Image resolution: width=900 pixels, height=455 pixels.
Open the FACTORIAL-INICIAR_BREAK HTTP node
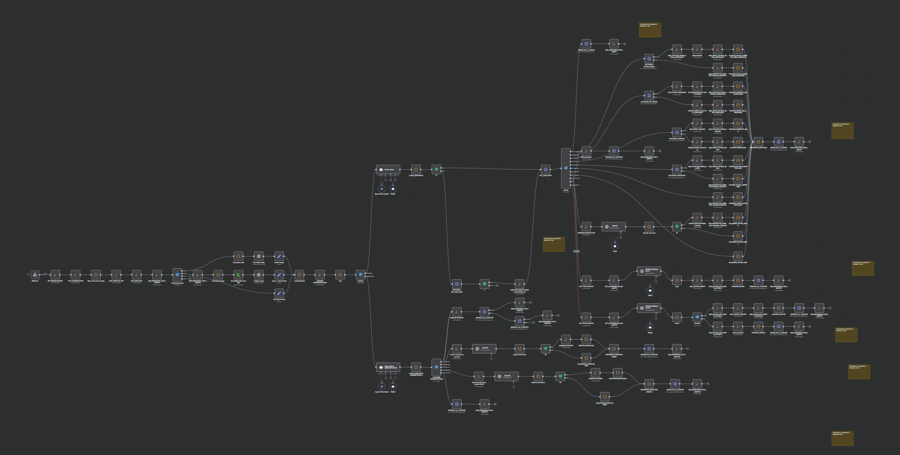pyautogui.click(x=649, y=59)
